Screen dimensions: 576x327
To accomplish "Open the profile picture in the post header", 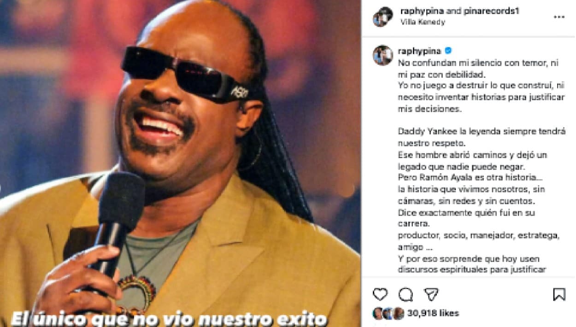I will tap(382, 17).
